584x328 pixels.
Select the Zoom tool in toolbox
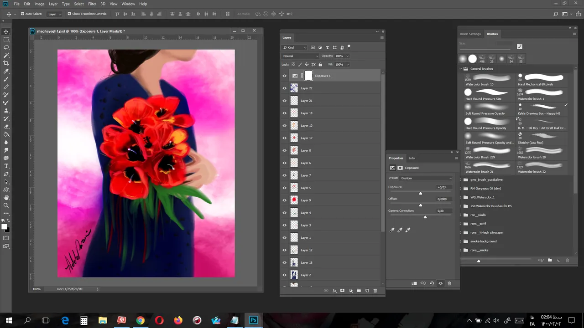tap(6, 205)
